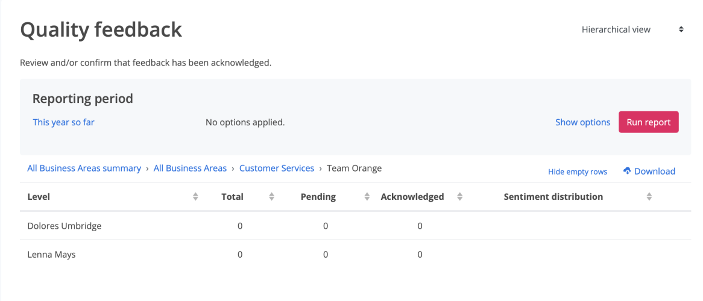Viewport: 703px width, 301px height.
Task: Click the Hierarchical view selector arrows
Action: 681,29
